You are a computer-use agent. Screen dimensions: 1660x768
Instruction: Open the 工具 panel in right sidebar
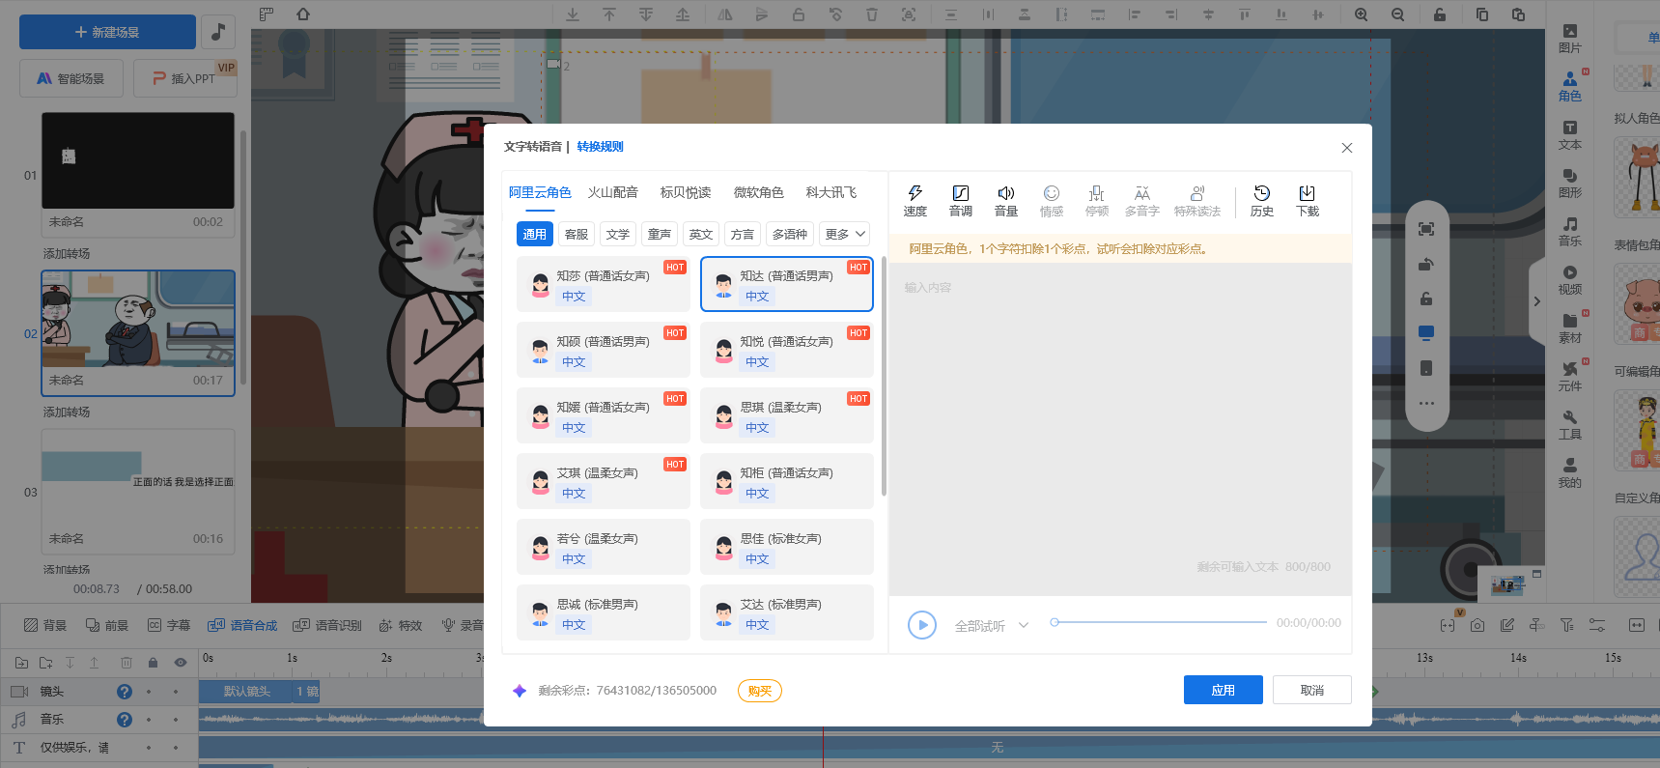tap(1569, 425)
